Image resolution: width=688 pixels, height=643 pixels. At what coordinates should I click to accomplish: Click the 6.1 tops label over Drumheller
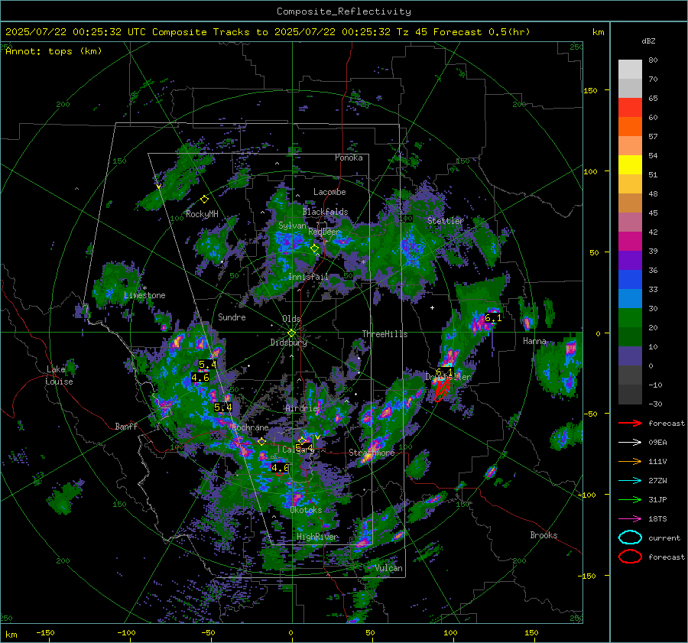[x=444, y=372]
